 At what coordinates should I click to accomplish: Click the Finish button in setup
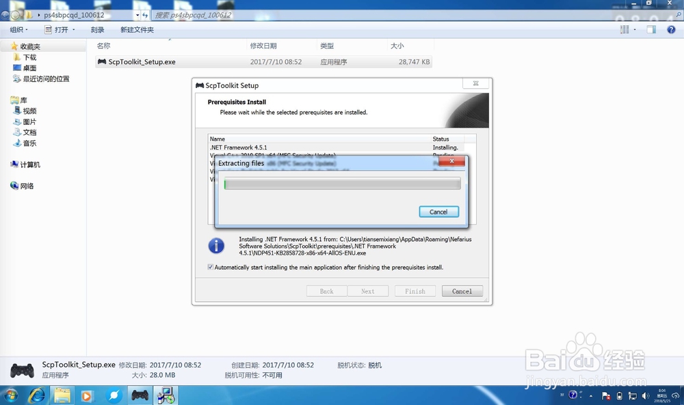[x=415, y=291]
